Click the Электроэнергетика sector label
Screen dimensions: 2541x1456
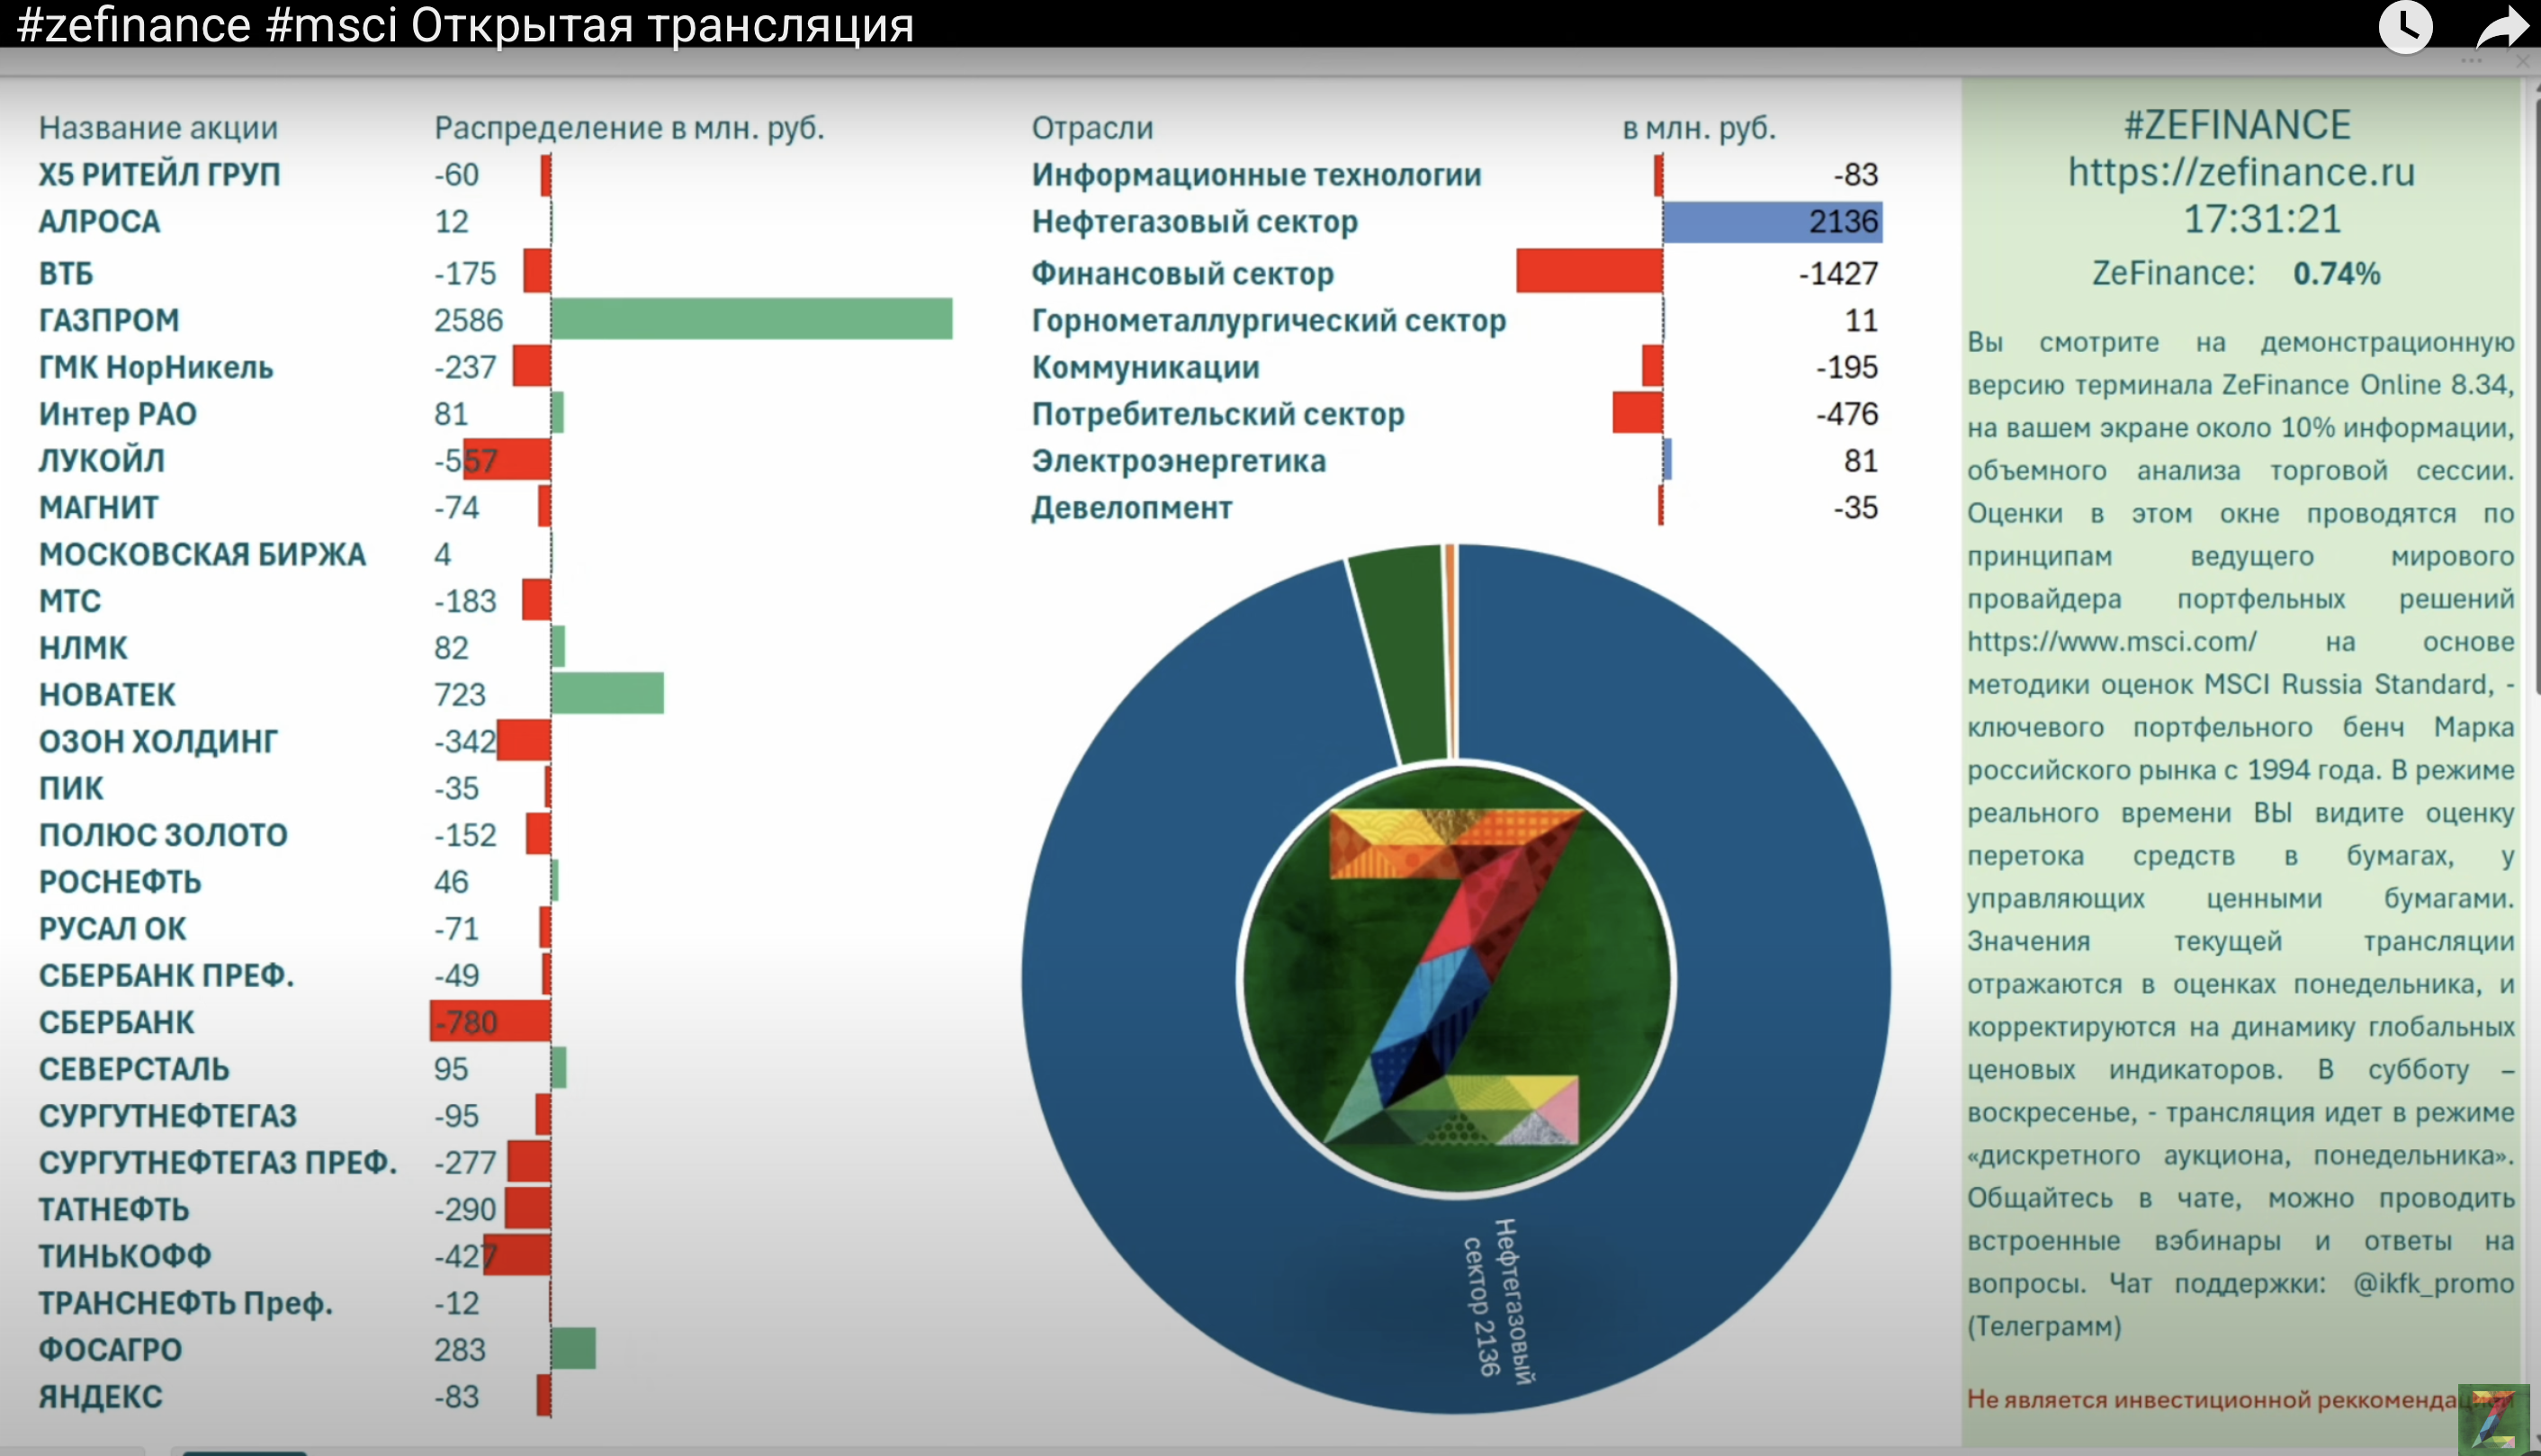pos(1179,461)
